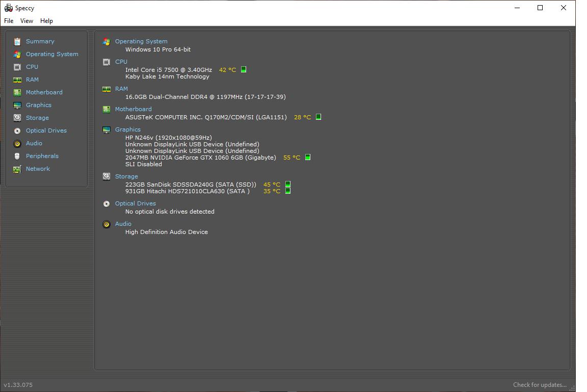Click the Speccy app icon in title bar
The width and height of the screenshot is (587, 392).
8,8
